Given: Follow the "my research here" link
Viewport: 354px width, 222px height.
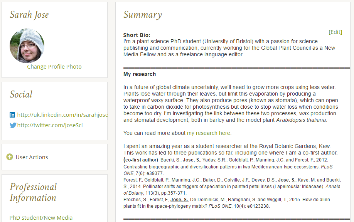Looking at the screenshot, I should click(209, 133).
